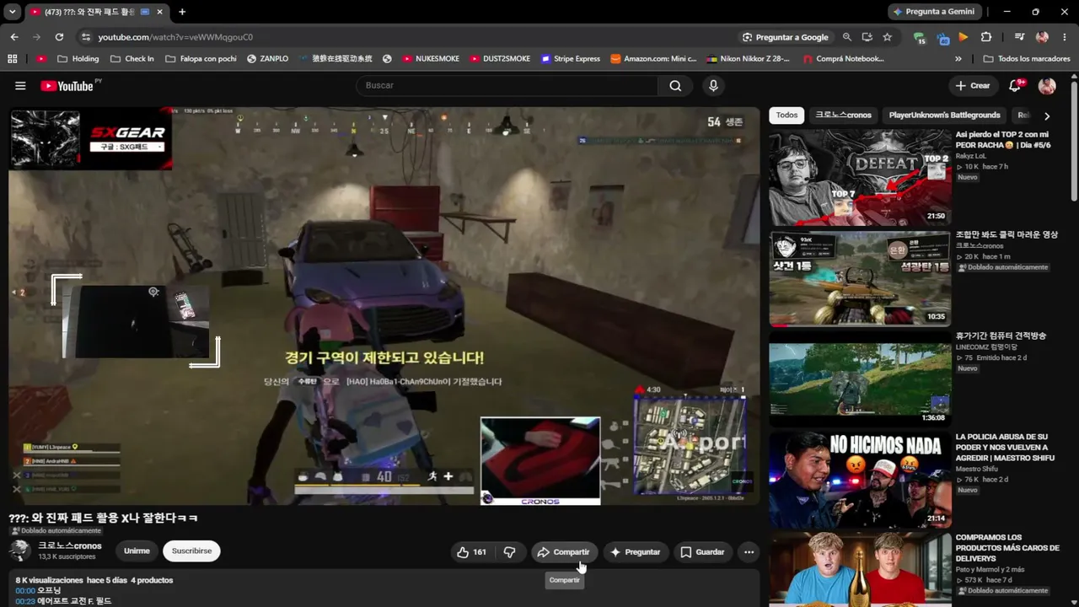Switch to the YouTube video browser tab
Image resolution: width=1079 pixels, height=607 pixels.
coord(96,12)
